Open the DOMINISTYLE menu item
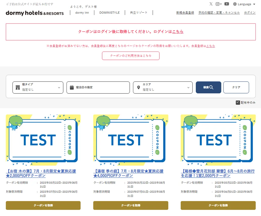The height and width of the screenshot is (216, 261). pyautogui.click(x=109, y=13)
